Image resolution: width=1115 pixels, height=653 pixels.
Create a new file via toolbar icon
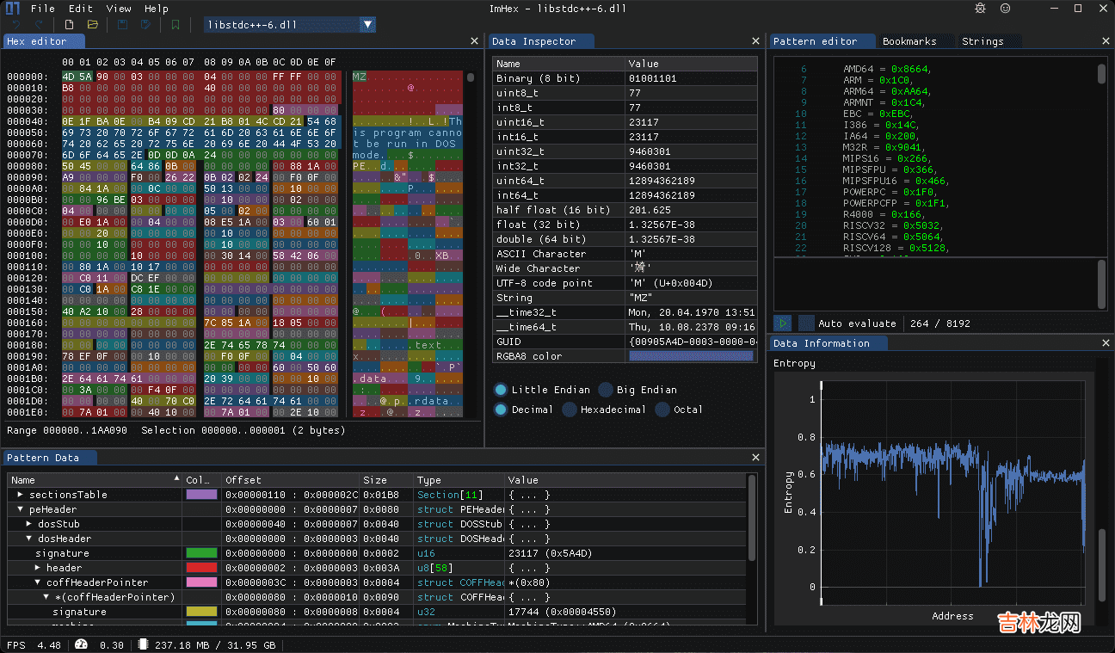pyautogui.click(x=70, y=25)
